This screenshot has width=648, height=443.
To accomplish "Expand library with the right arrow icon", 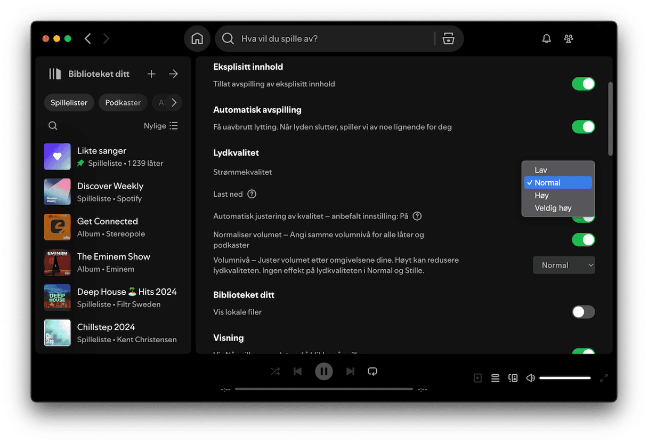I will 173,74.
